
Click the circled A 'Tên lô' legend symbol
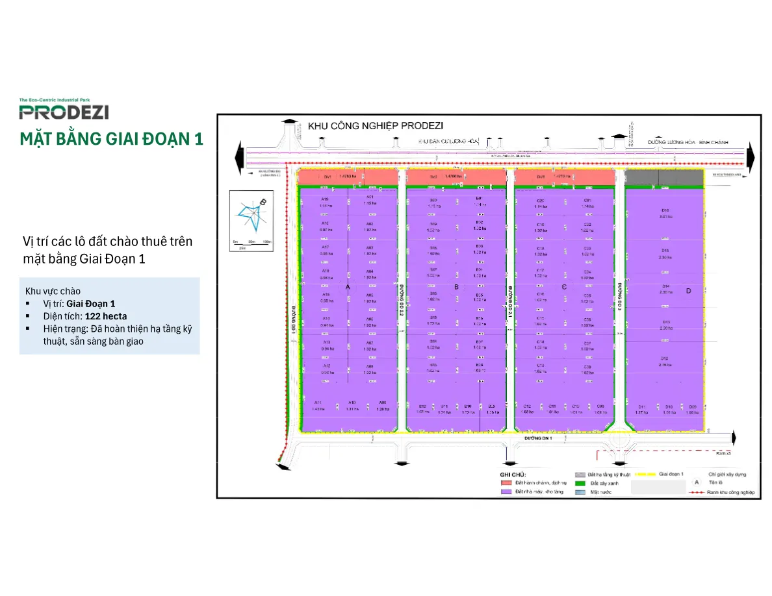(696, 482)
